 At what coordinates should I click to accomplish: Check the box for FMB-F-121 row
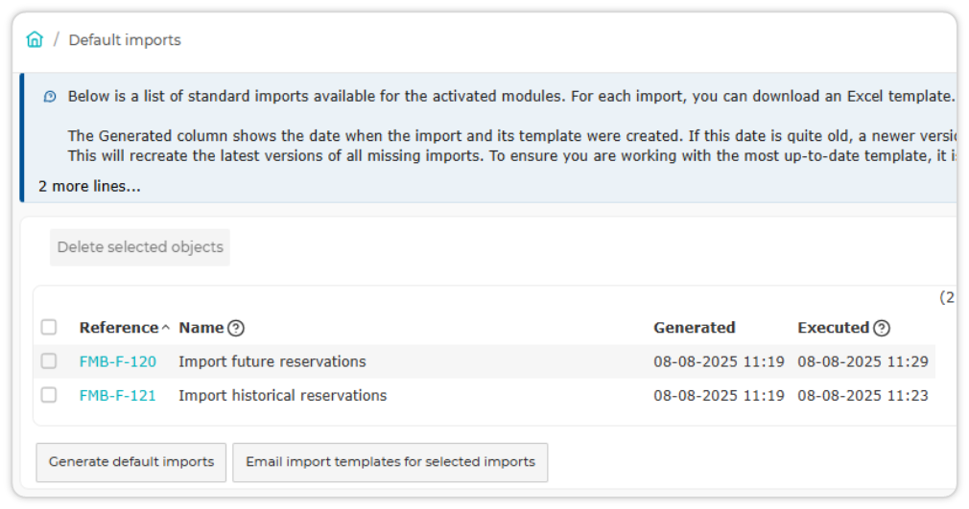click(x=49, y=395)
